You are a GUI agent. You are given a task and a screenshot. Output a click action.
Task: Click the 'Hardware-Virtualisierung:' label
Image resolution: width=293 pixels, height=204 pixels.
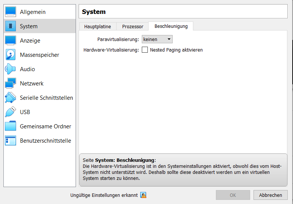coord(111,50)
